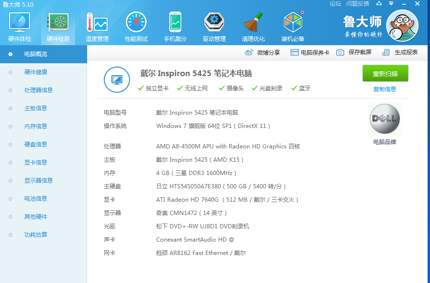The image size is (430, 283).
Task: Click 复制信息 copy info link
Action: [x=384, y=89]
